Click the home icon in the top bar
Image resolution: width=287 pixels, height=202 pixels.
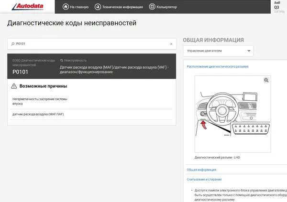tap(66, 7)
